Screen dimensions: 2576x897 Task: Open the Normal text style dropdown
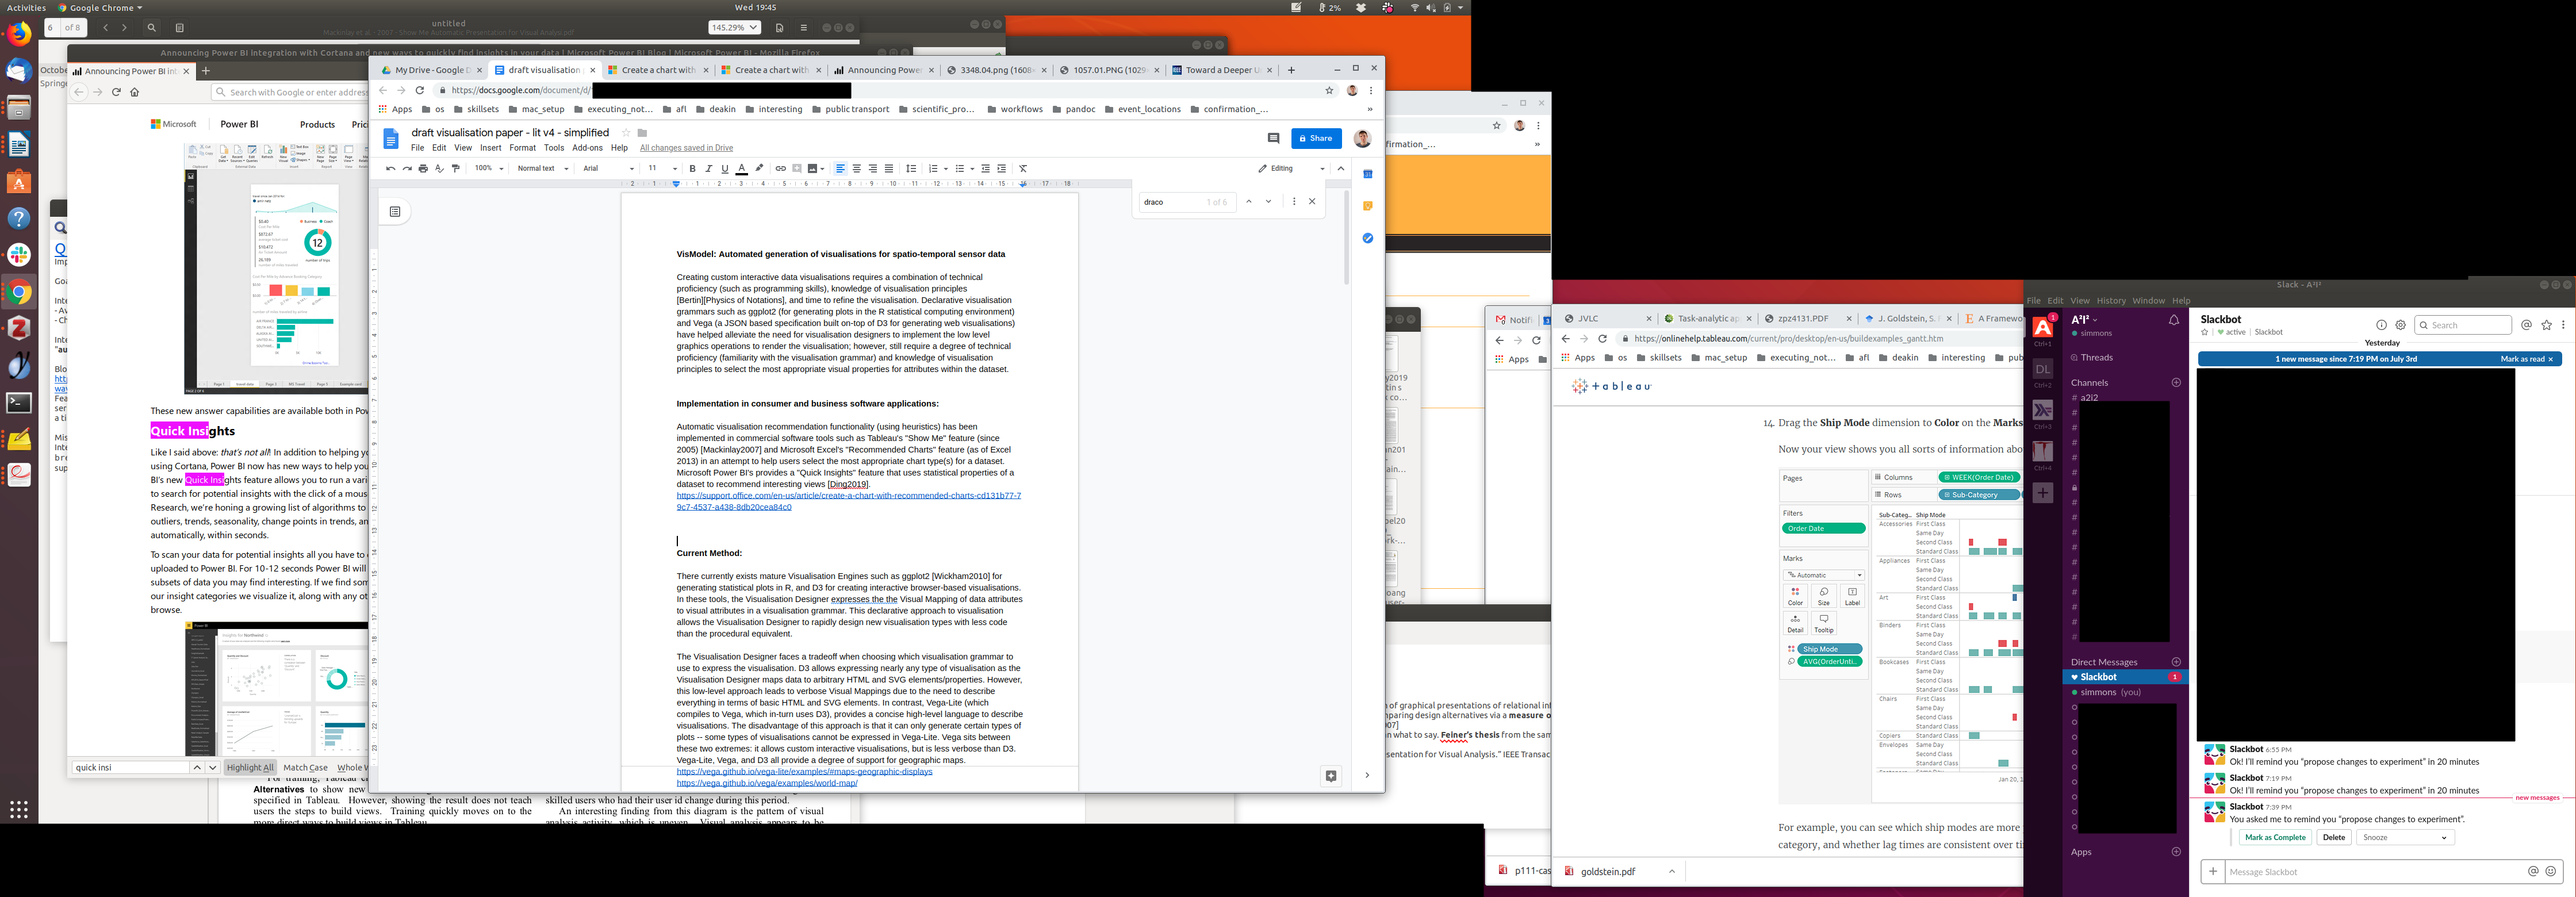click(542, 169)
